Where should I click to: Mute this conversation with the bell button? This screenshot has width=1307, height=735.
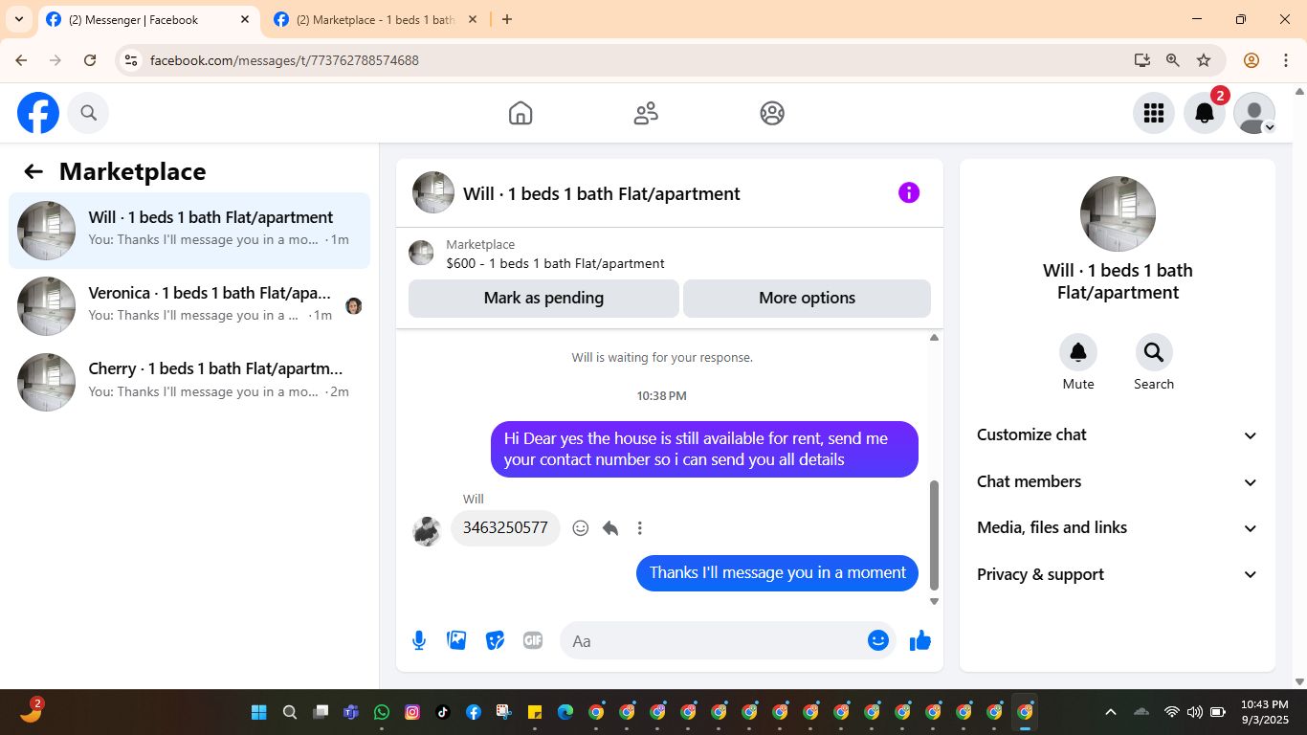(1078, 352)
